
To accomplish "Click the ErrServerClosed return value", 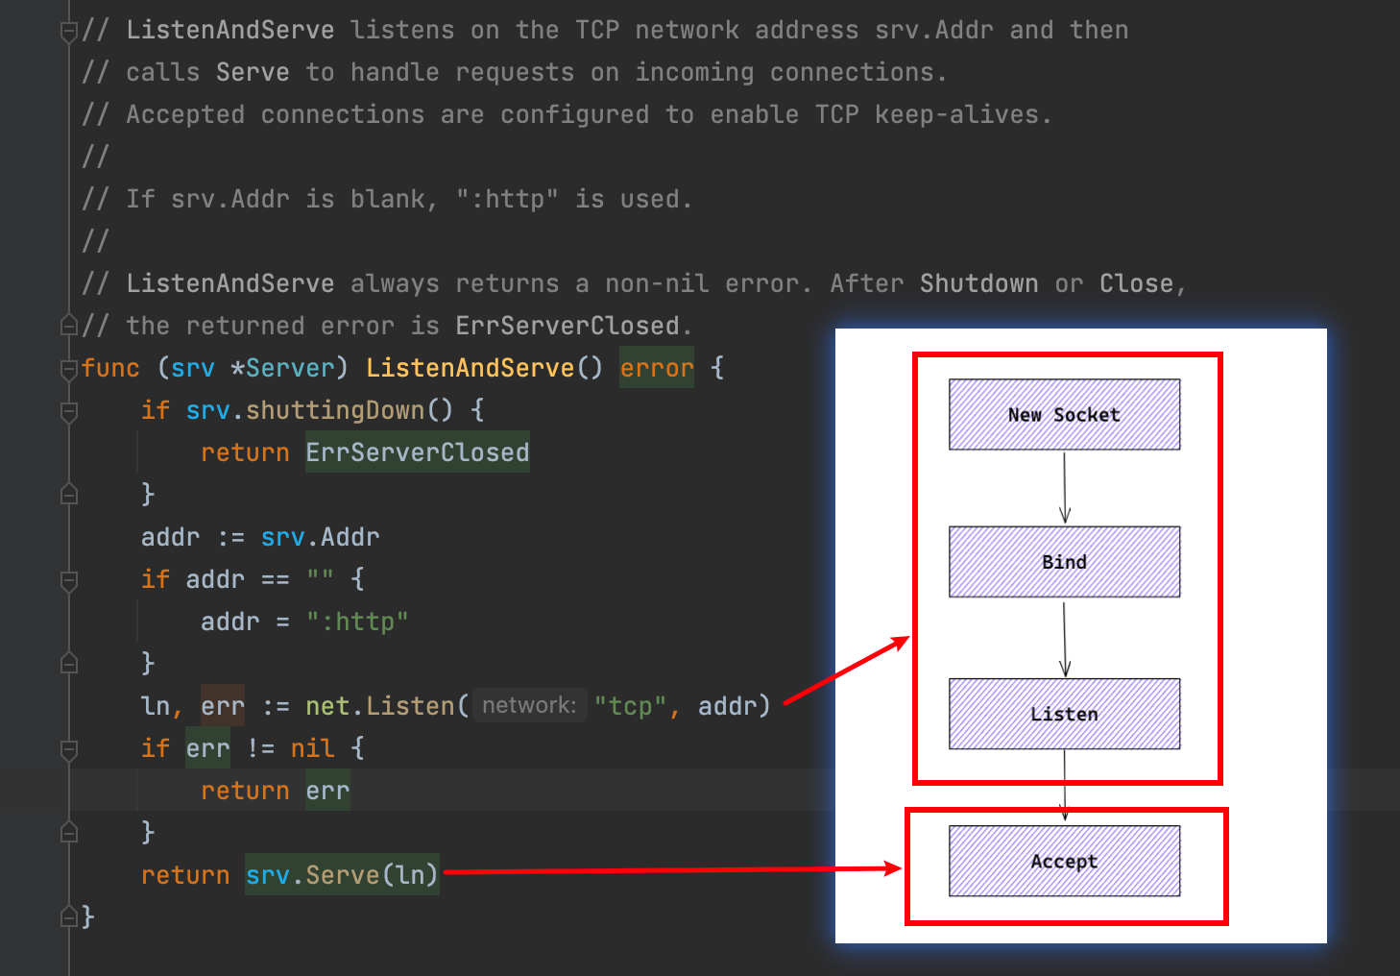I will tap(418, 452).
